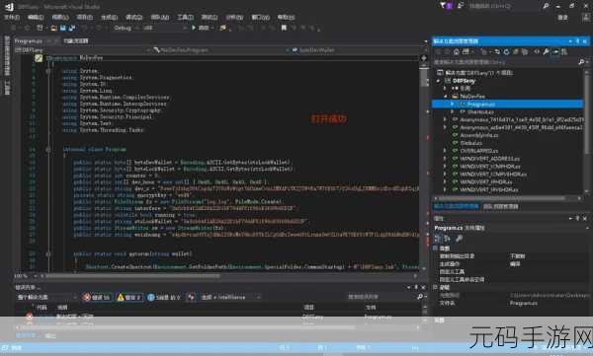Viewport: 593px width, 356px height.
Task: Open the 100% editor zoom dropdown
Action: click(26, 276)
